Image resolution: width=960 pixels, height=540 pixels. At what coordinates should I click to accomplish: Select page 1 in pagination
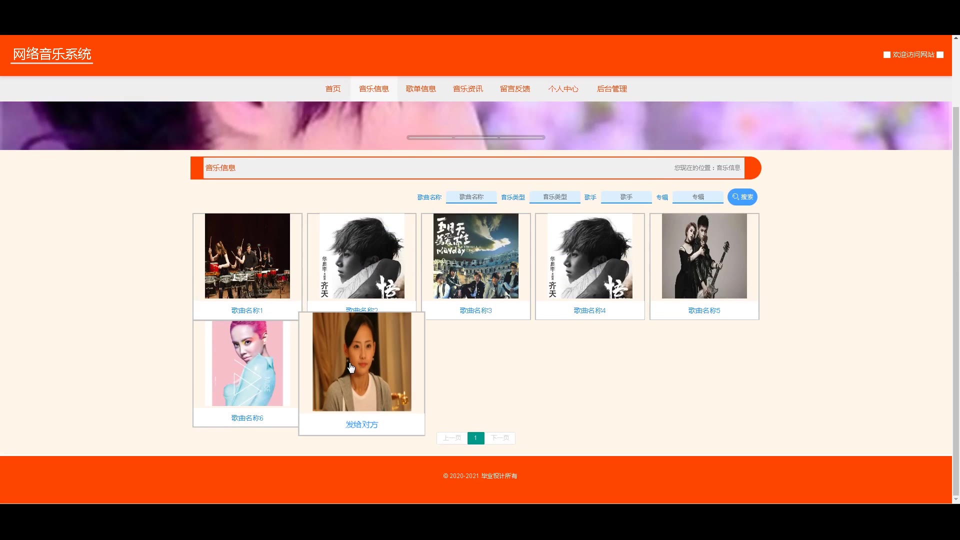click(475, 438)
